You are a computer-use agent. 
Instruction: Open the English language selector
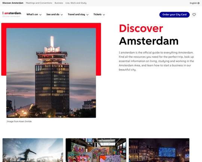[x=195, y=3]
